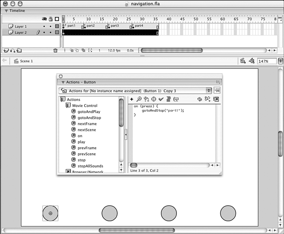This screenshot has height=234, width=284.
Task: Click the Show/Hide All Layers eye icon
Action: (x=44, y=19)
